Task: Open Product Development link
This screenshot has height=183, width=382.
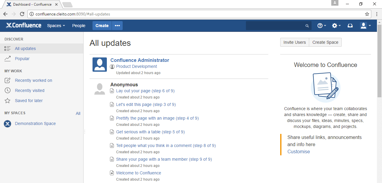Action: 136,66
